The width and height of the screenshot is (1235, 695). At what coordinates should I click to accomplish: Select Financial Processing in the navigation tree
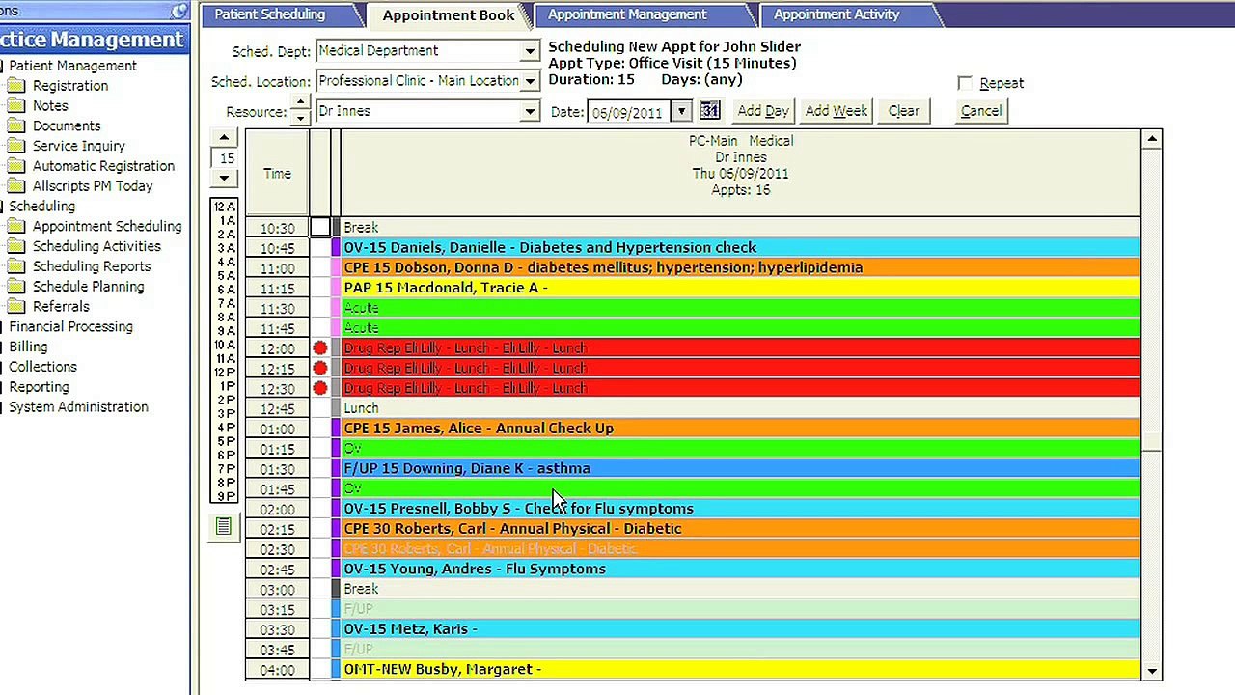tap(71, 327)
